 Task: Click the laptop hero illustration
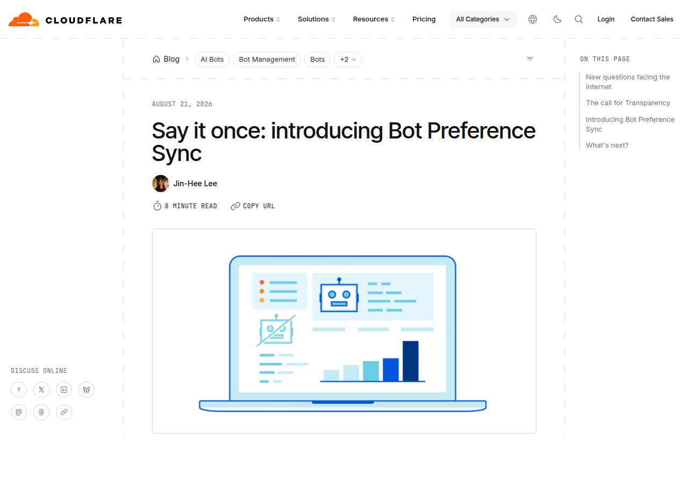click(x=344, y=331)
